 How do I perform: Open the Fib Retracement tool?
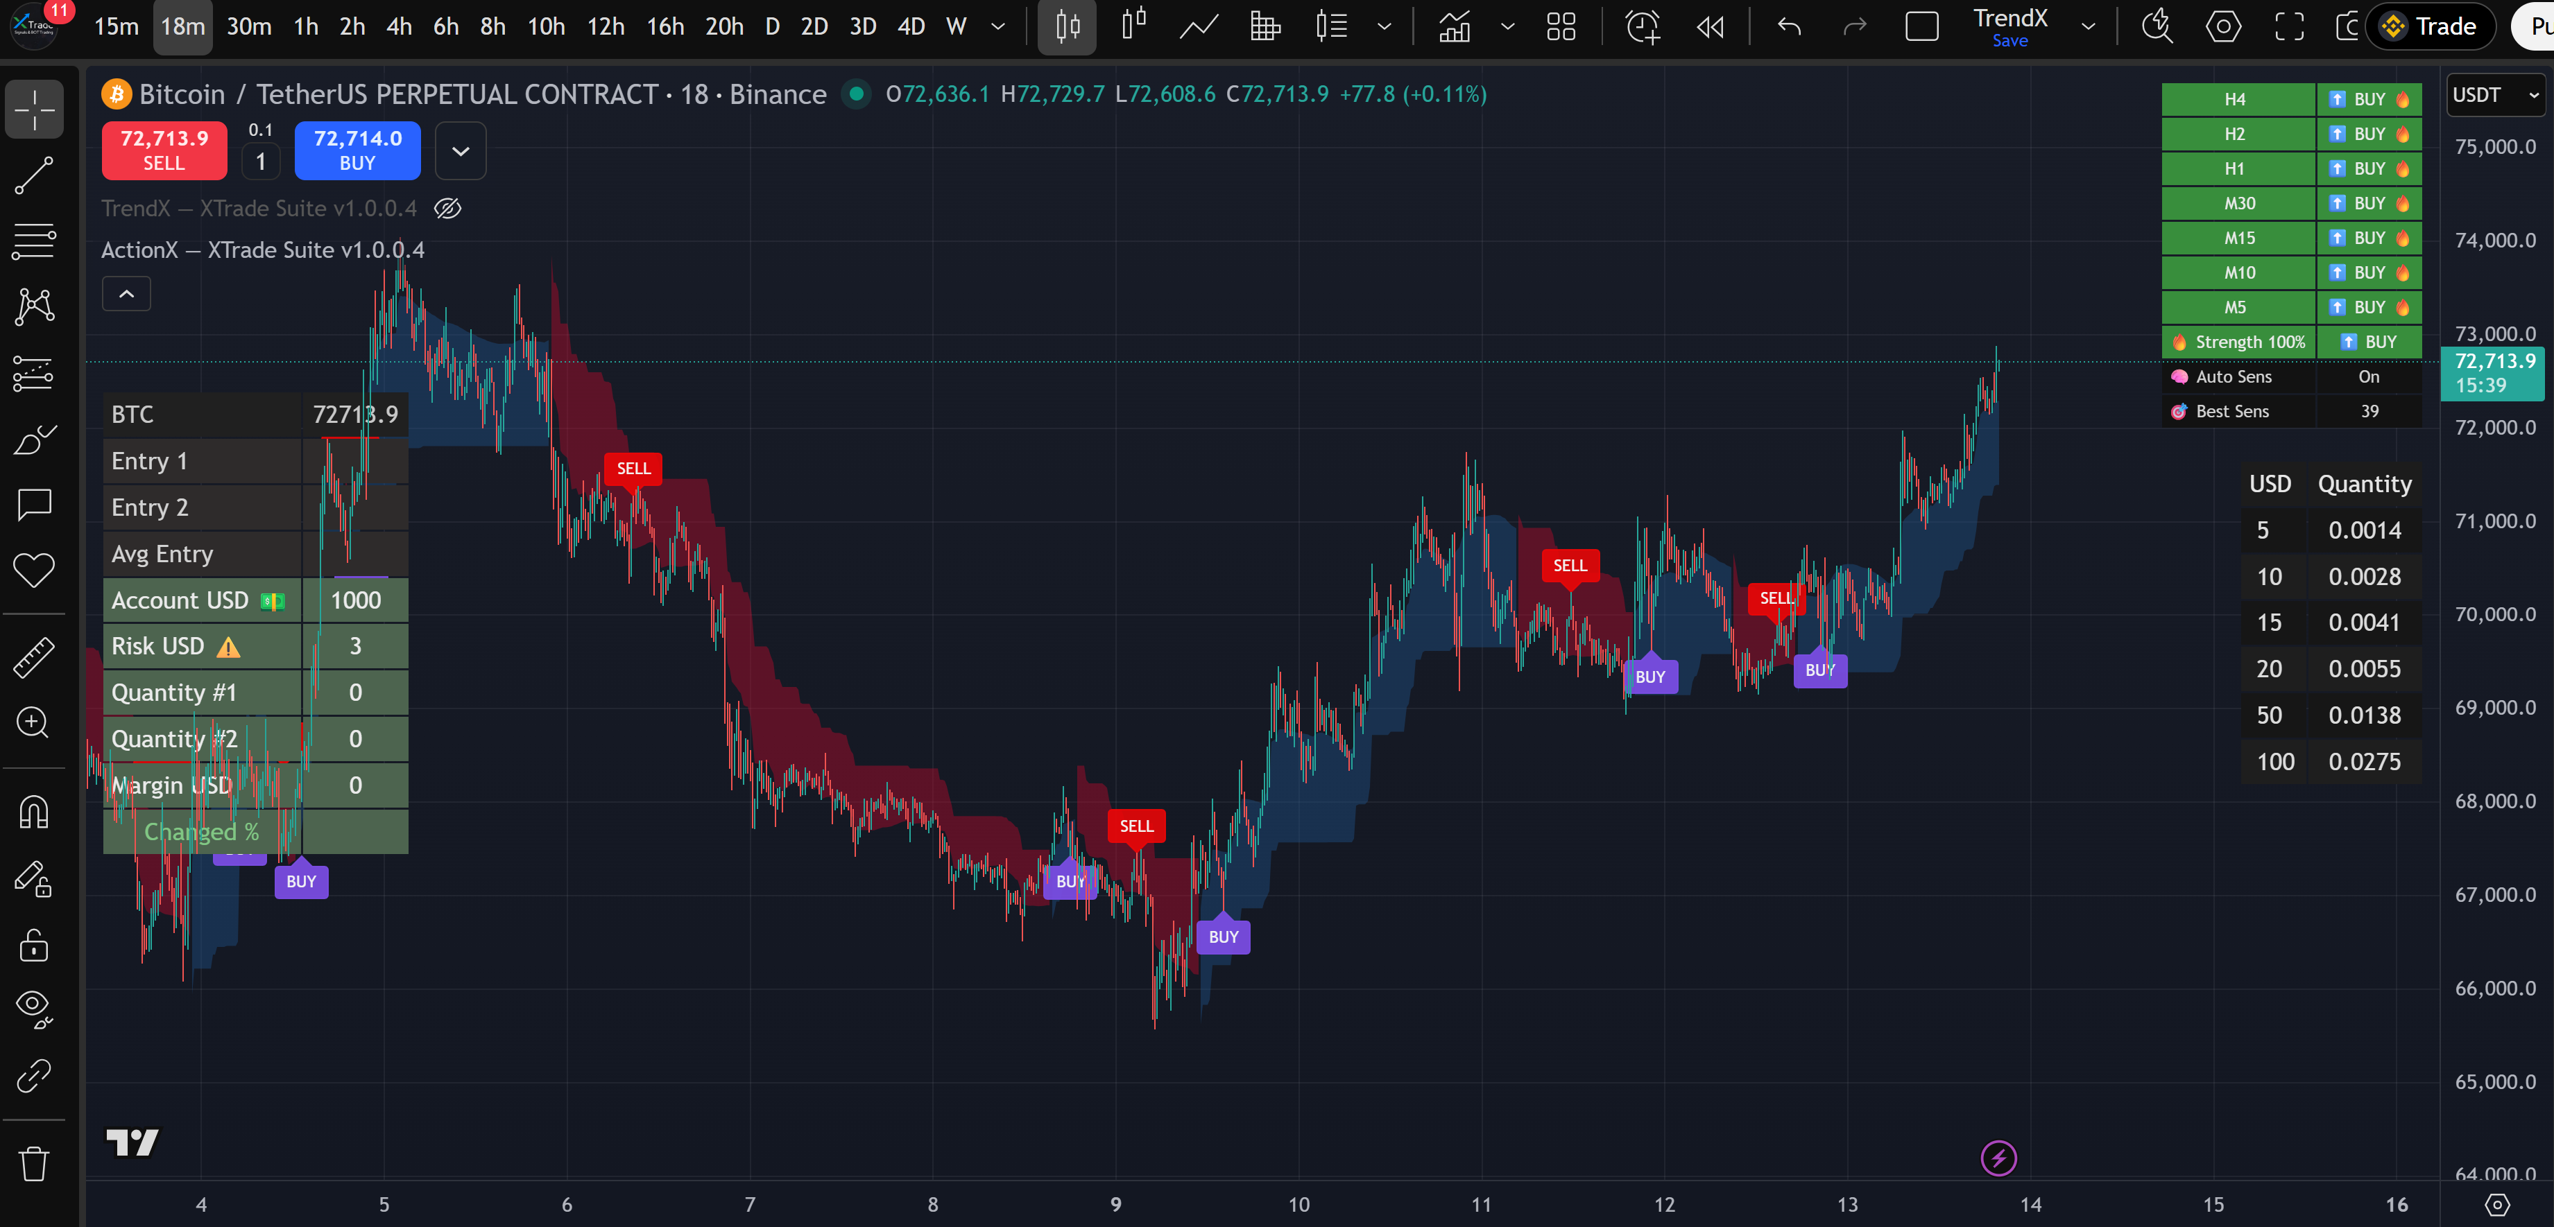point(35,241)
